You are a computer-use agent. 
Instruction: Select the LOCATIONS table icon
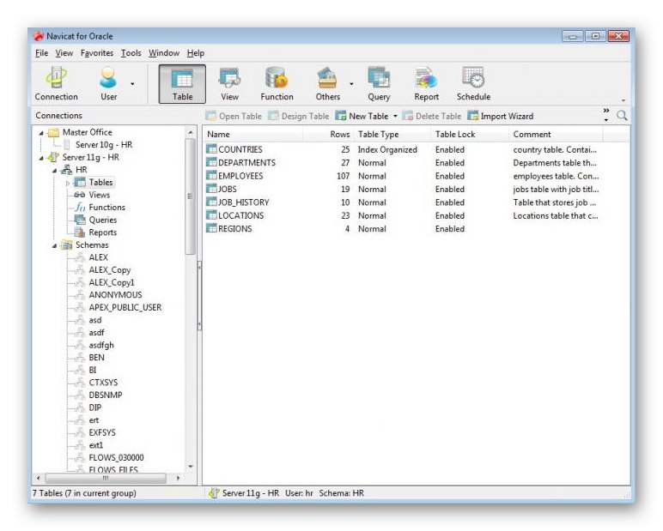coord(211,215)
